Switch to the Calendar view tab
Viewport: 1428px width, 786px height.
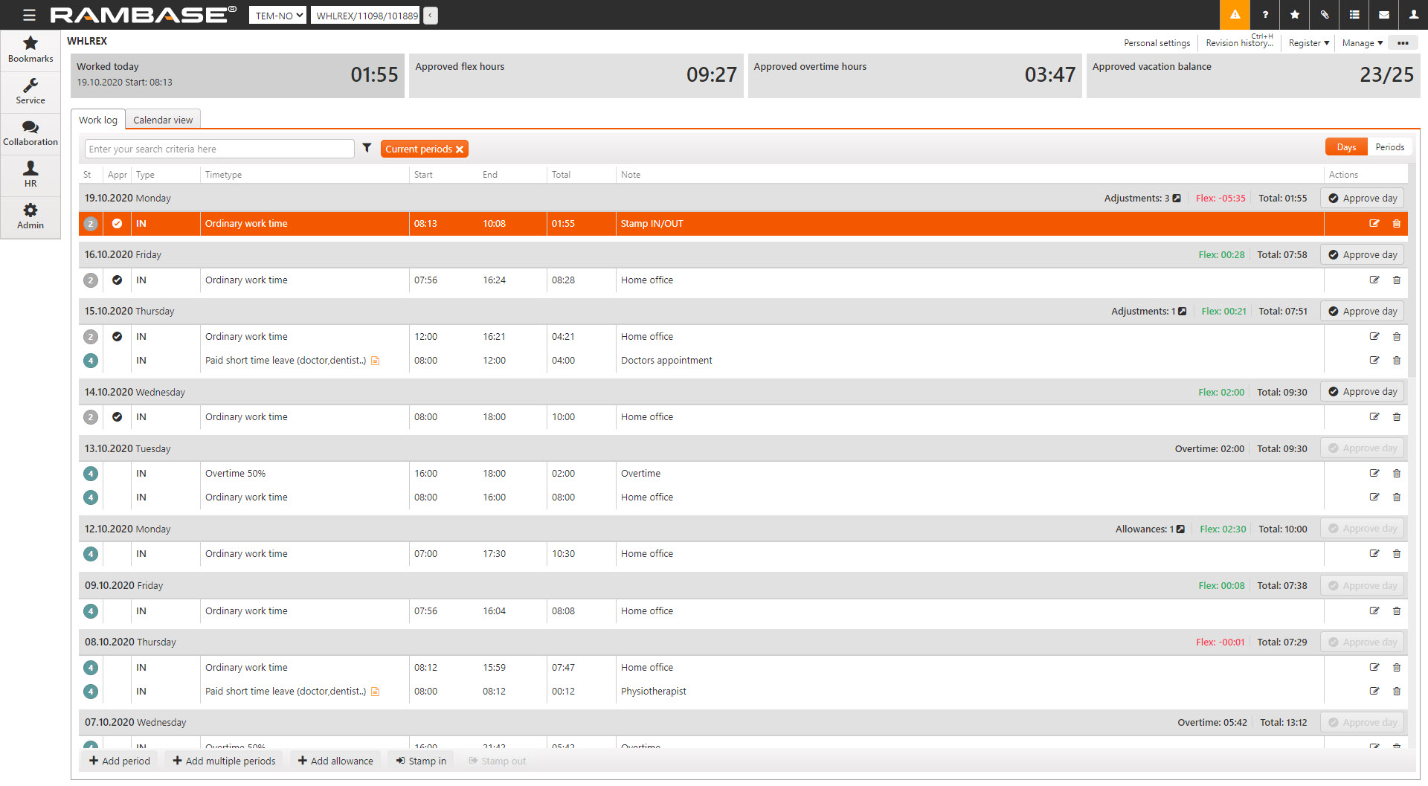point(163,120)
